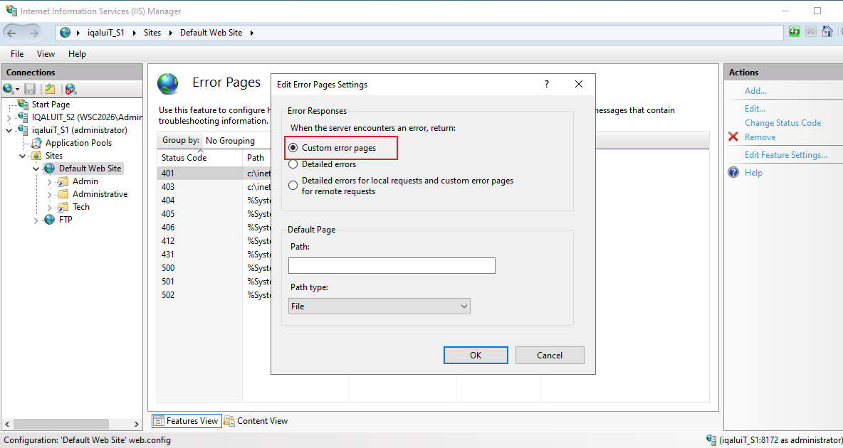Open the Path type File dropdown
The height and width of the screenshot is (448, 843).
[379, 306]
